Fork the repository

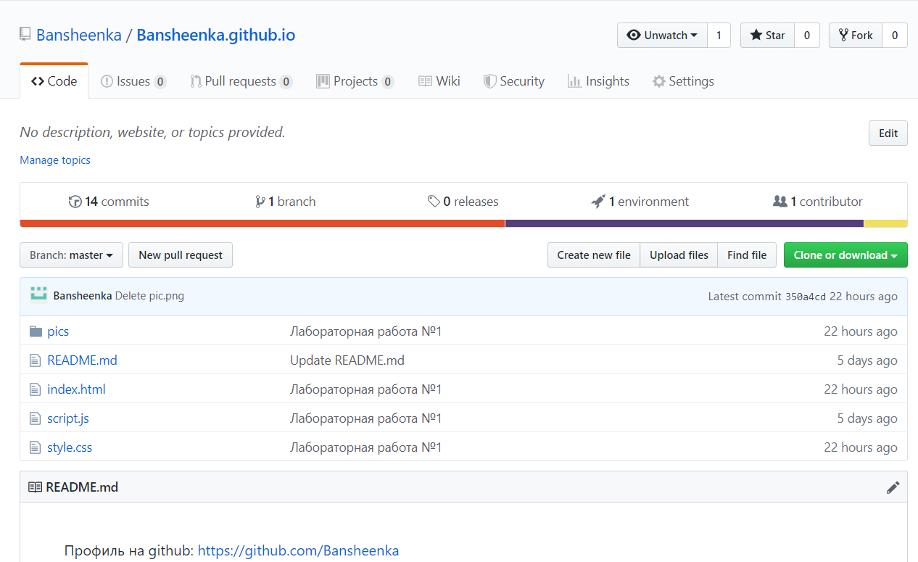(x=856, y=36)
